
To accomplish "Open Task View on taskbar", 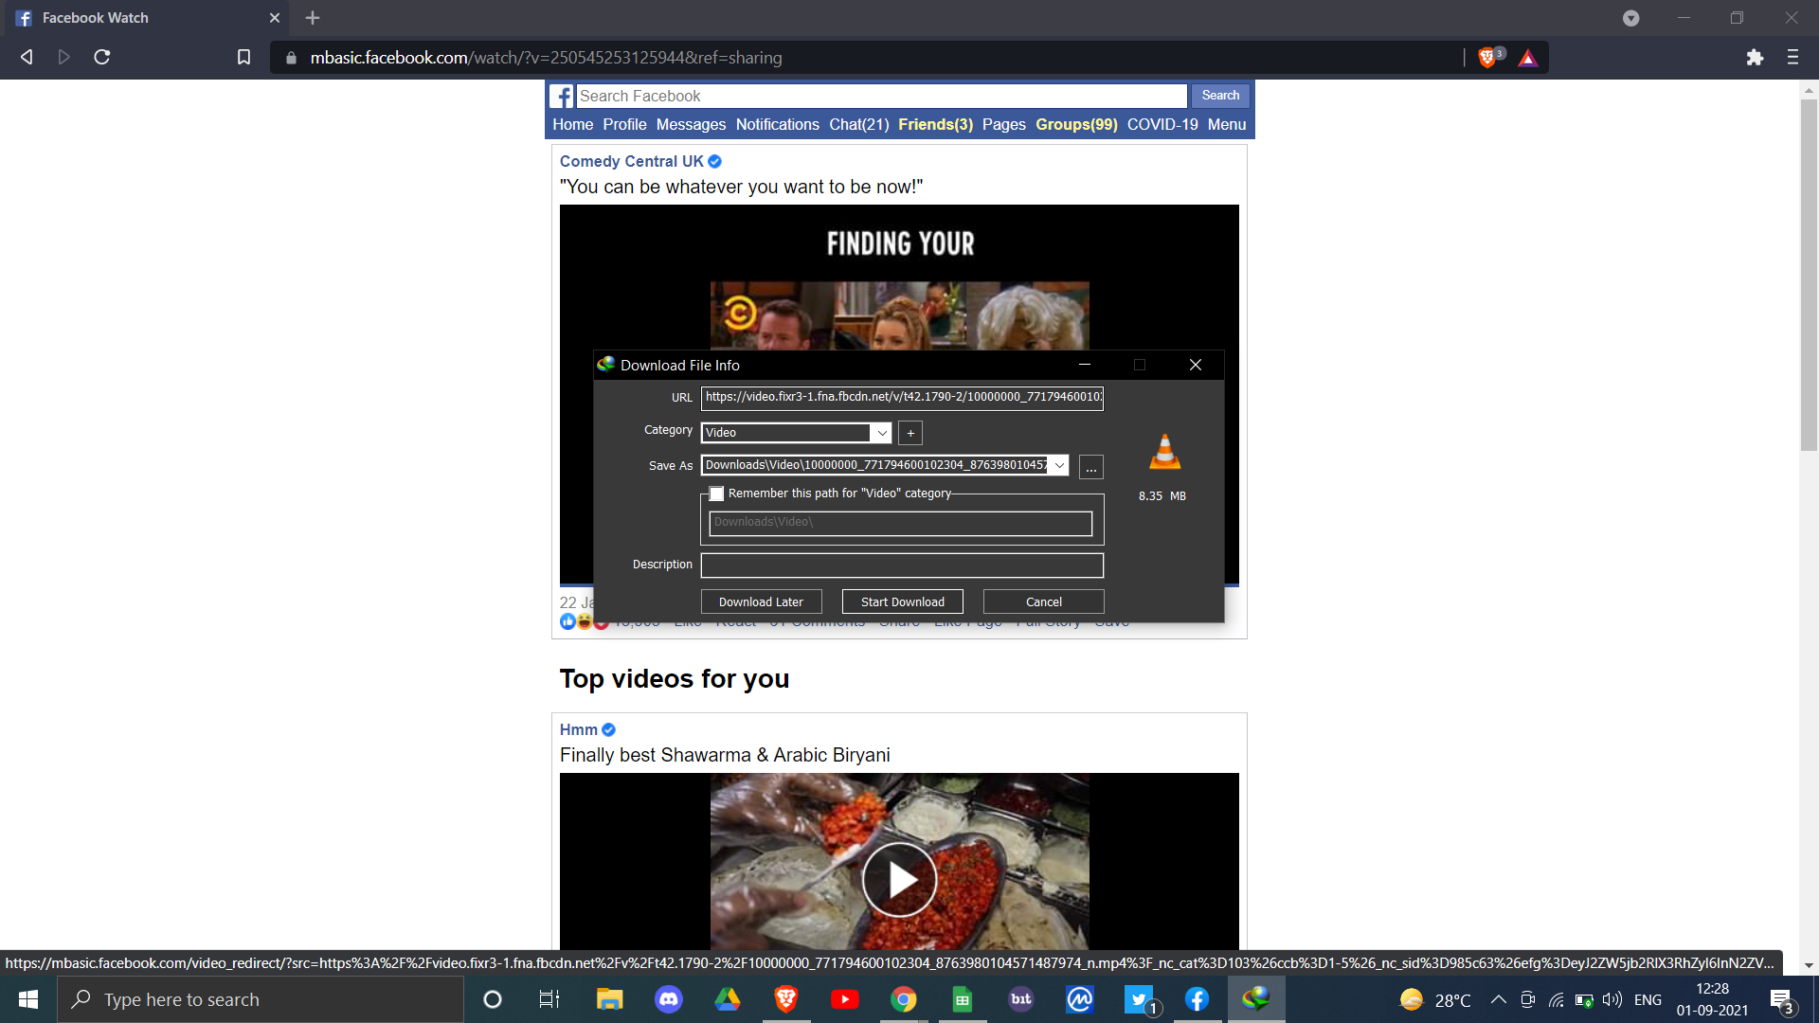I will (x=549, y=999).
